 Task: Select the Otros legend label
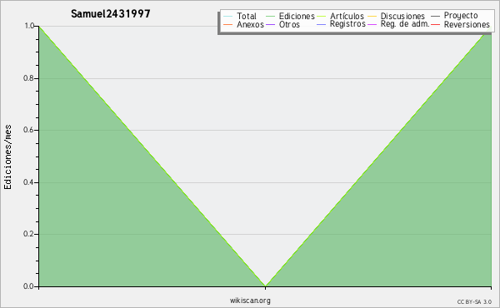tap(289, 24)
